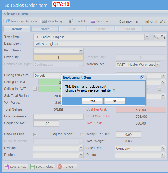Click the Save & Close disk icon
This screenshot has width=168, height=173.
coord(33,167)
